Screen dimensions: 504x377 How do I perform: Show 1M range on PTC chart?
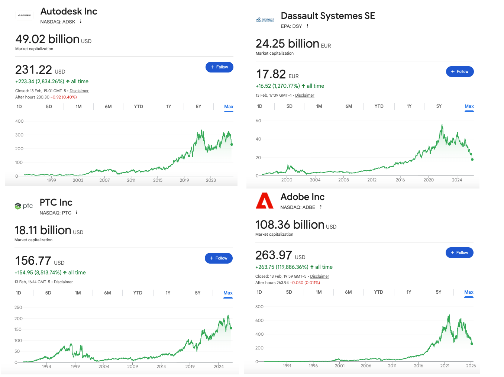(x=78, y=293)
